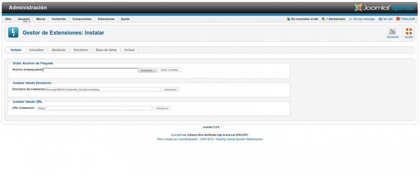Open the Extensiones menu
Image resolution: width=420 pixels, height=175 pixels.
point(106,19)
